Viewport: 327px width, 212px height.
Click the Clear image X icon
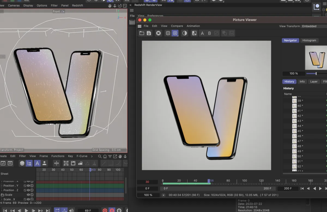[158, 33]
